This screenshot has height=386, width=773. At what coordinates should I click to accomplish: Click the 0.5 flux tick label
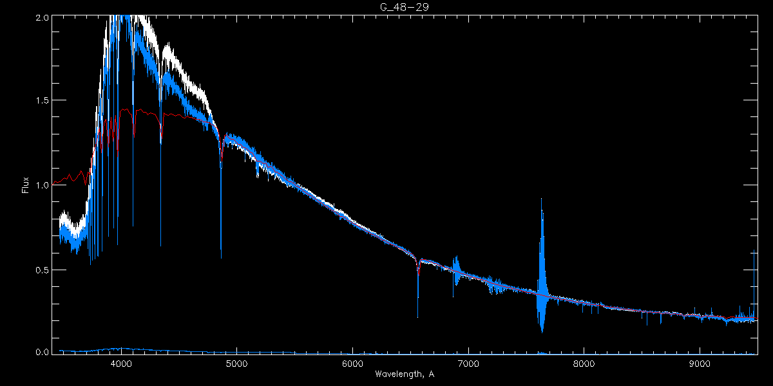42,270
